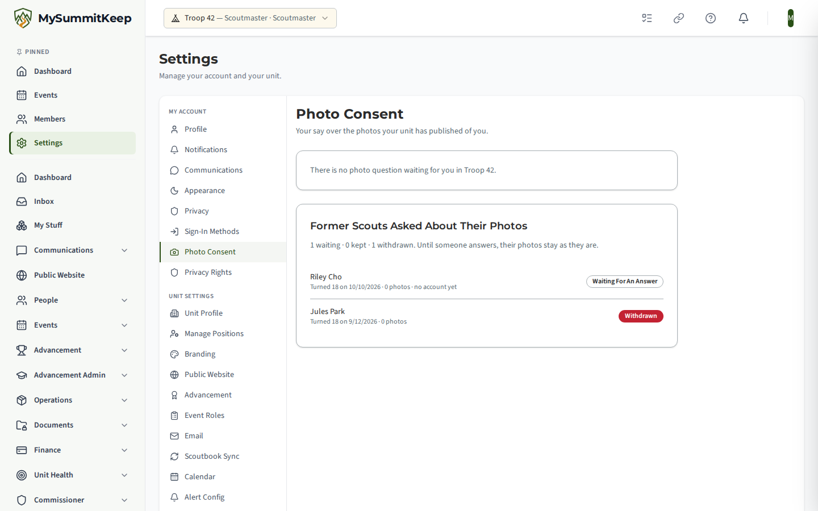Open the pinned Events item
Screen dimensions: 818x511
(x=73, y=95)
